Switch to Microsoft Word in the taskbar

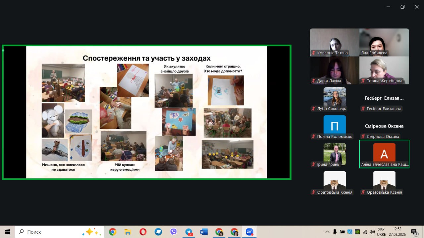(204, 232)
